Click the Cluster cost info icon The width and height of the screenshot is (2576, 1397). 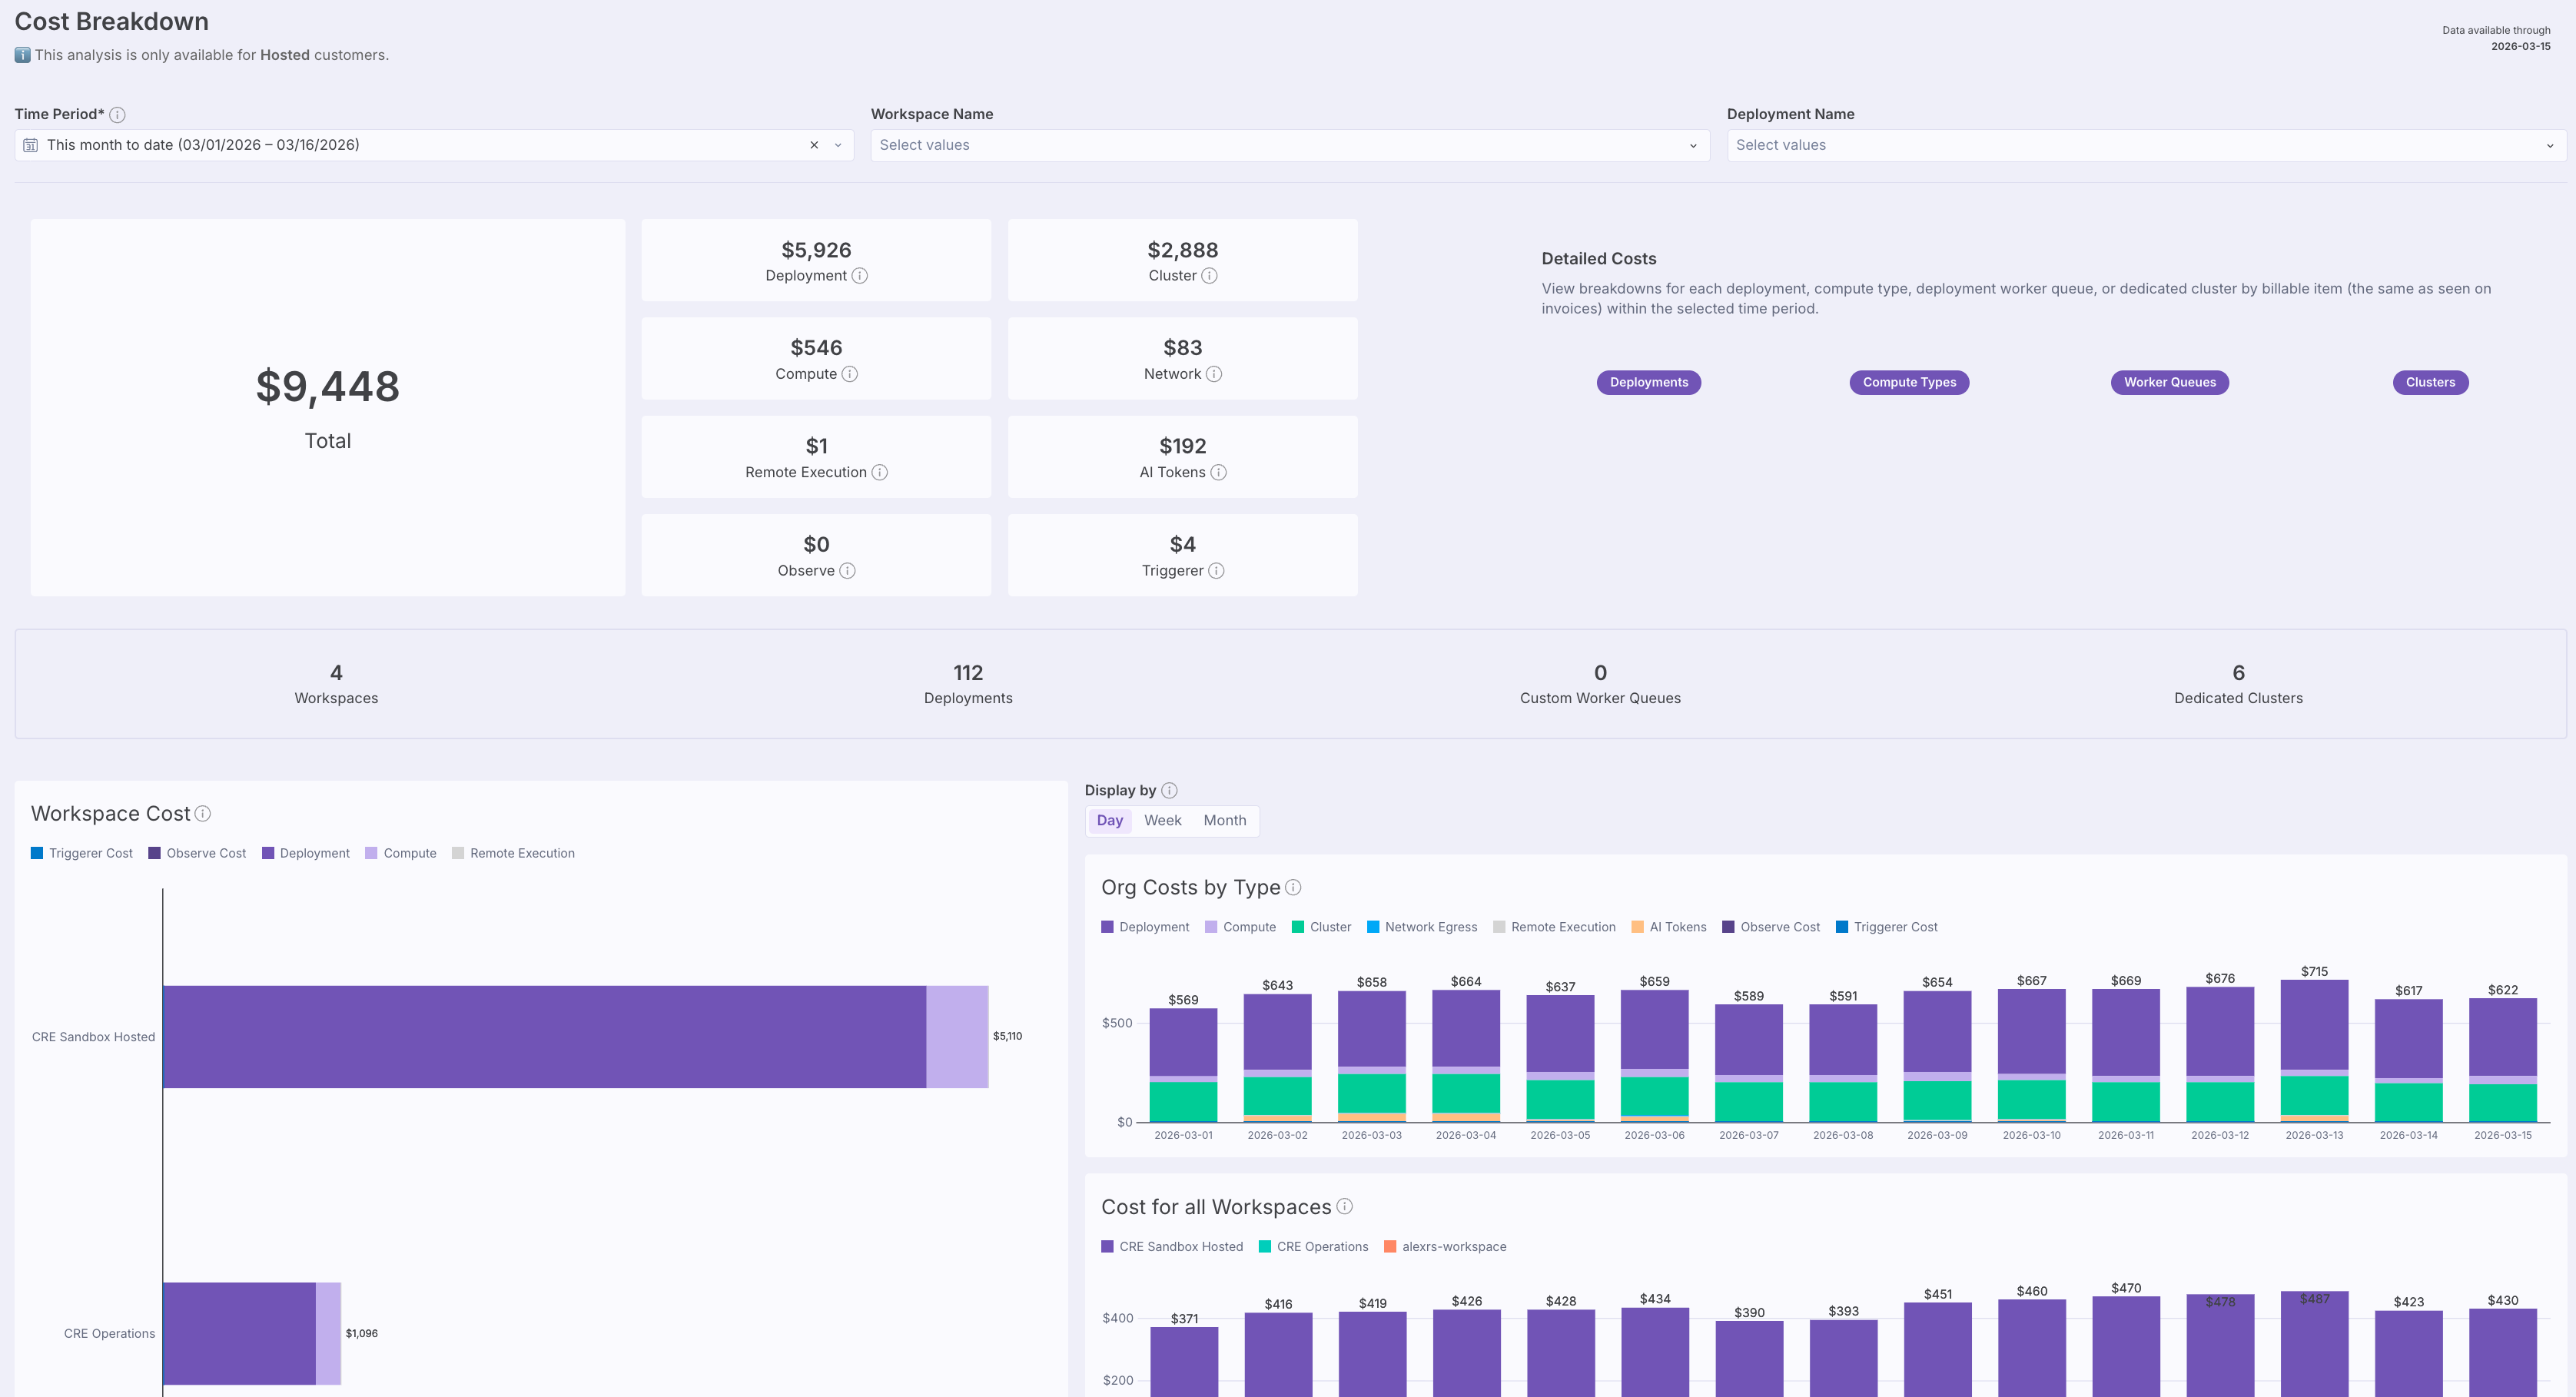pyautogui.click(x=1209, y=276)
